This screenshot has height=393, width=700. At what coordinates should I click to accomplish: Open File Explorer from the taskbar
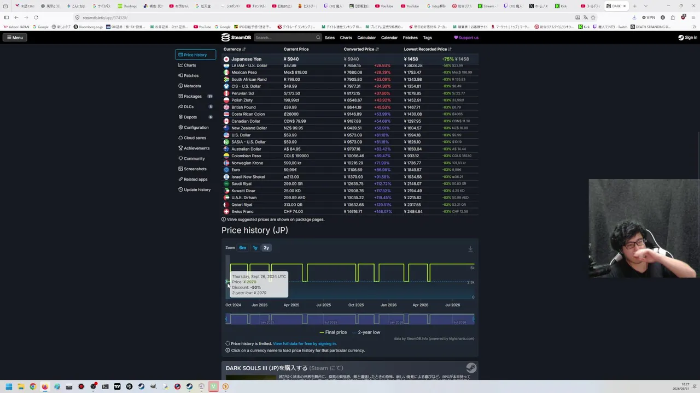coord(21,386)
